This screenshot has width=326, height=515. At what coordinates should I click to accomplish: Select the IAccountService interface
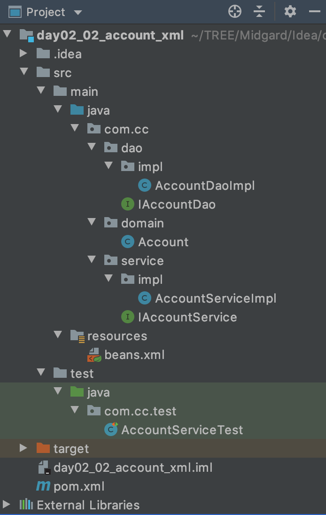tap(187, 317)
